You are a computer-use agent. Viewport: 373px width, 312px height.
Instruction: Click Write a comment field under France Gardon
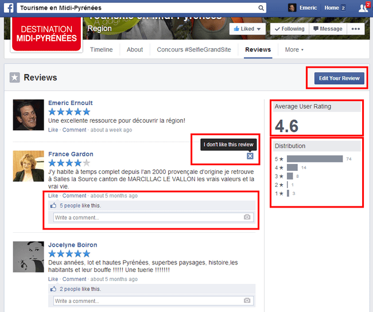click(153, 217)
